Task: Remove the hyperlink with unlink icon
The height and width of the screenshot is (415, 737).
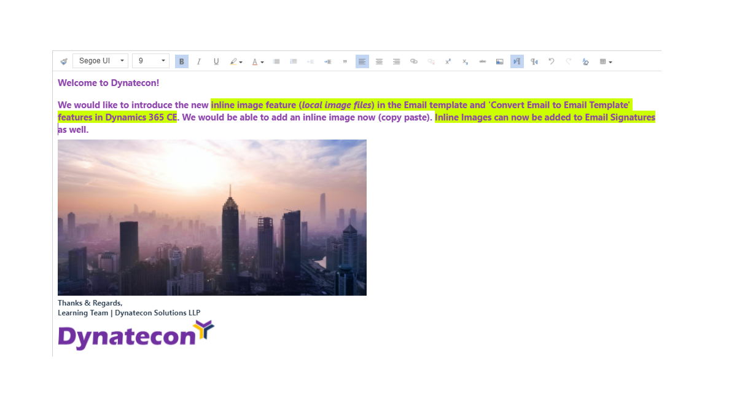Action: [431, 61]
